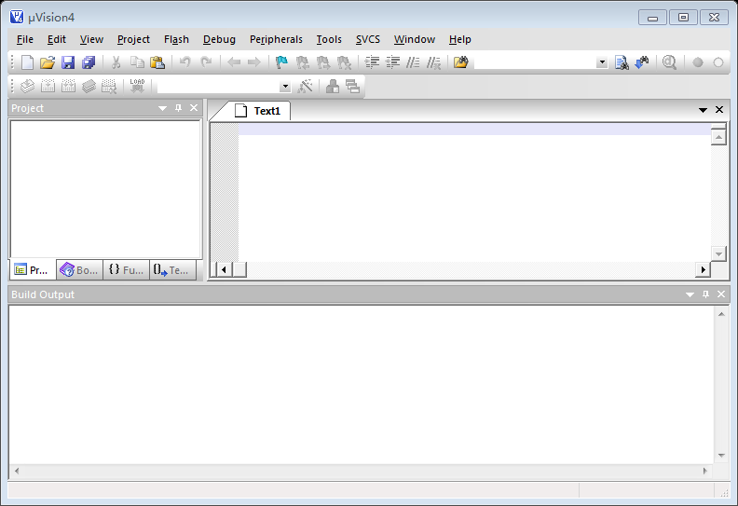Navigate backwards arrow icon

tap(234, 62)
